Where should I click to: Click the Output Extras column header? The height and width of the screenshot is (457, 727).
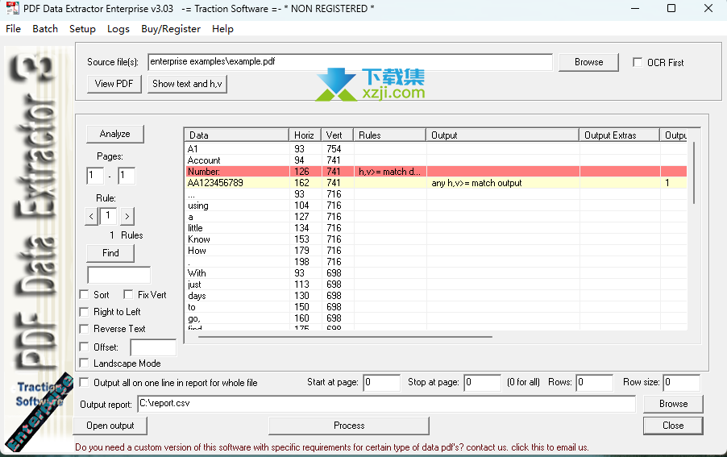(619, 135)
